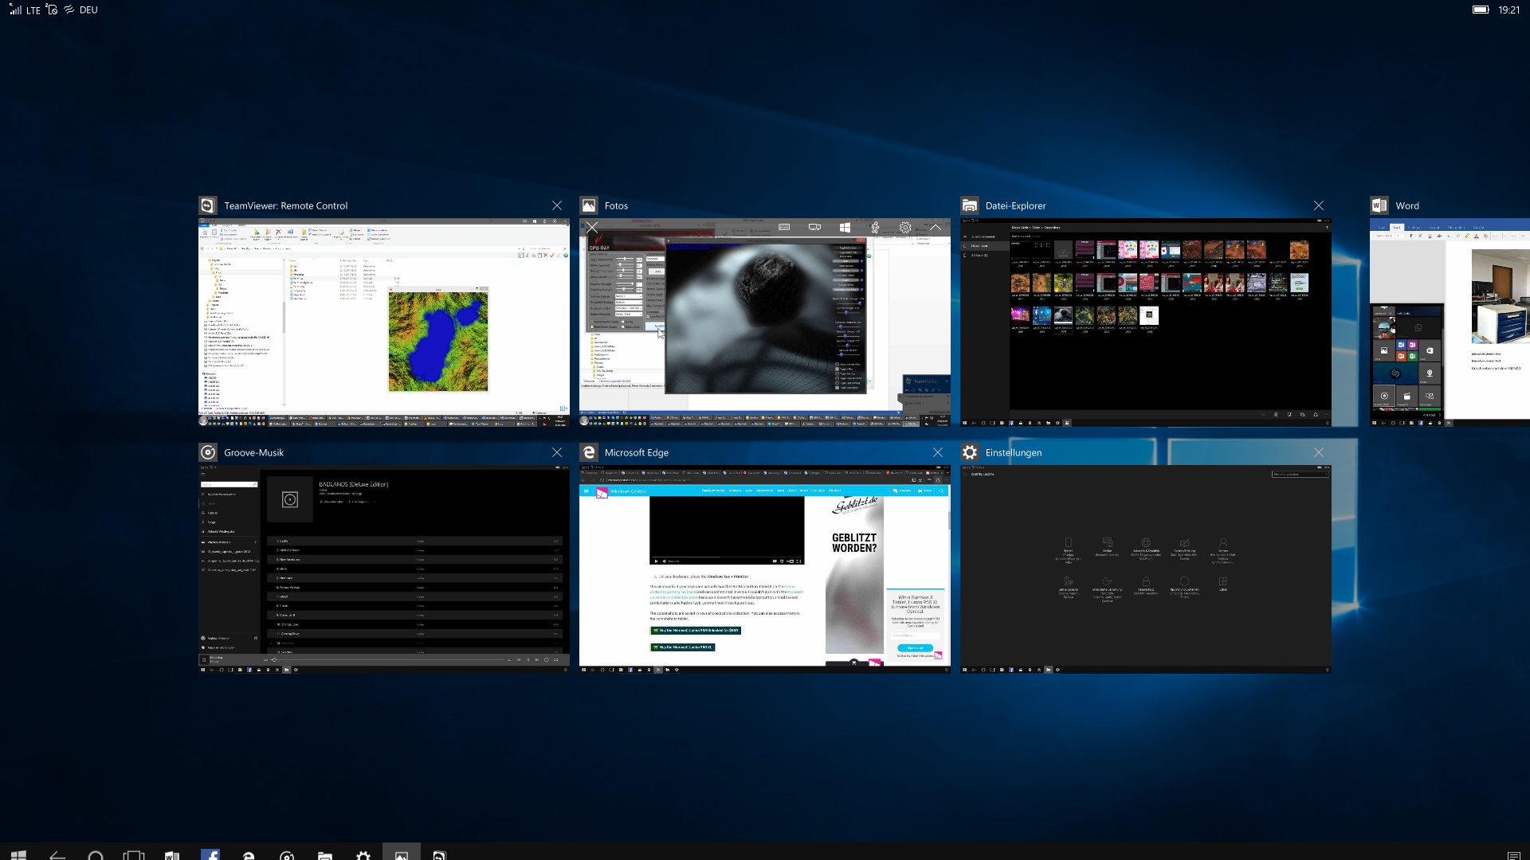Viewport: 1530px width, 860px height.
Task: Select the Einstellungen window thumbnail
Action: [x=1145, y=569]
